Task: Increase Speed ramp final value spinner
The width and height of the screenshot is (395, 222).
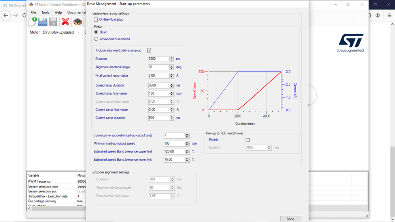Action: pos(172,92)
